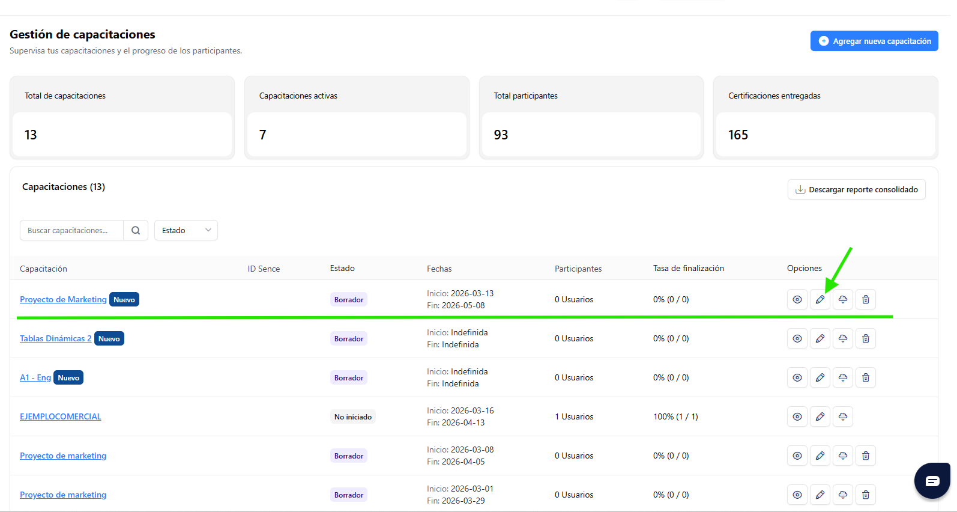Click the cloud download icon for the 2026-03-01 training

(x=843, y=495)
